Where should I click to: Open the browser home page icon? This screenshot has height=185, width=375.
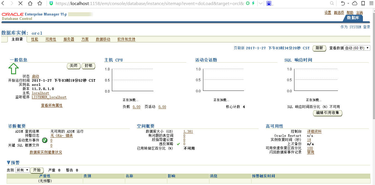(30, 4)
